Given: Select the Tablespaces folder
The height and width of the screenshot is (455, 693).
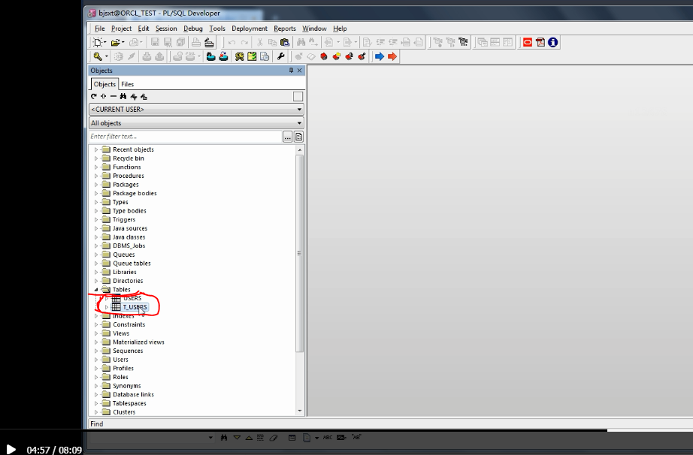Looking at the screenshot, I should 129,403.
